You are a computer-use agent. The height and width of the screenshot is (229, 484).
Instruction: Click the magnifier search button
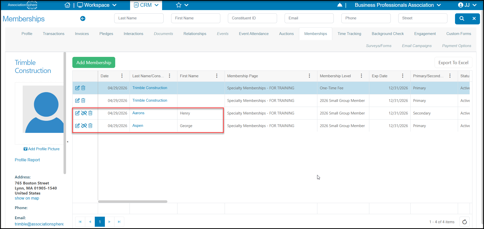(462, 18)
